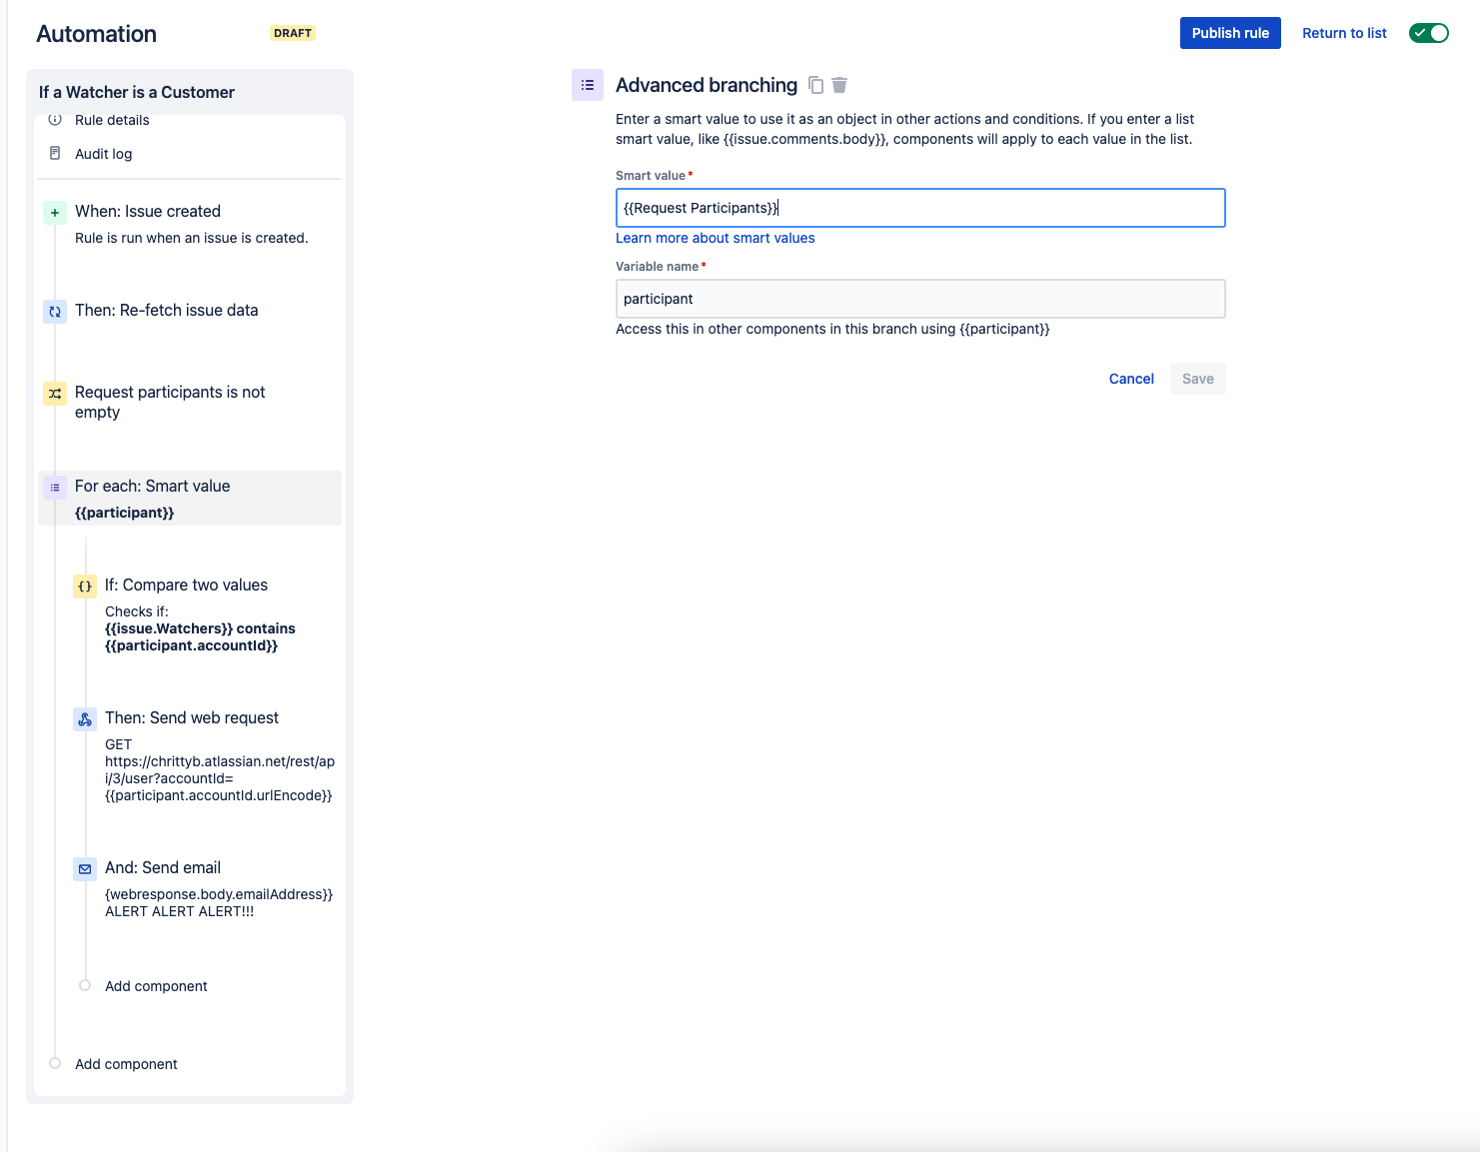Click the Re-fetch issue data refresh icon
This screenshot has width=1480, height=1152.
55,311
